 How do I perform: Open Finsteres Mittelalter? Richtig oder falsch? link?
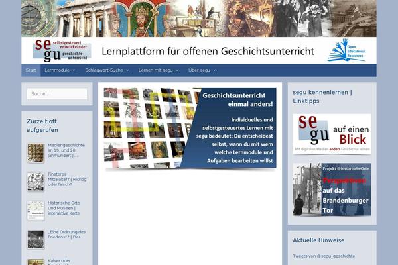pyautogui.click(x=67, y=180)
